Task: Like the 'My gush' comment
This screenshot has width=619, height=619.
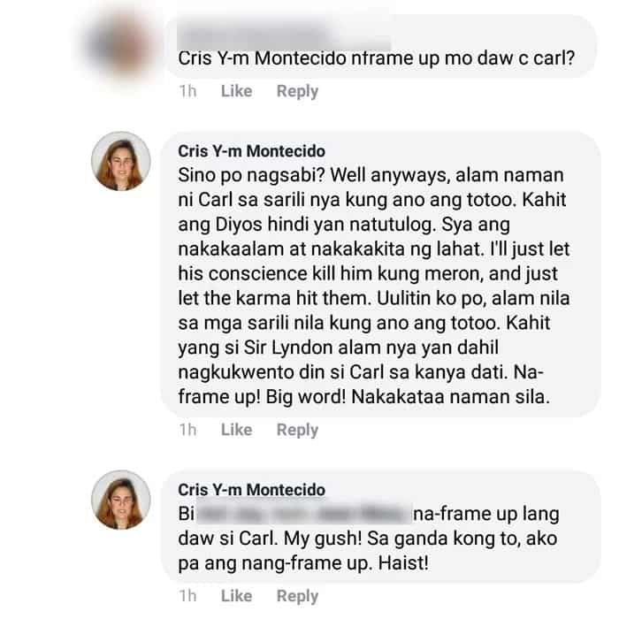Action: click(x=236, y=596)
